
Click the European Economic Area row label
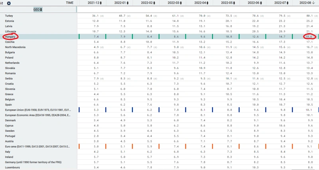coord(38,115)
